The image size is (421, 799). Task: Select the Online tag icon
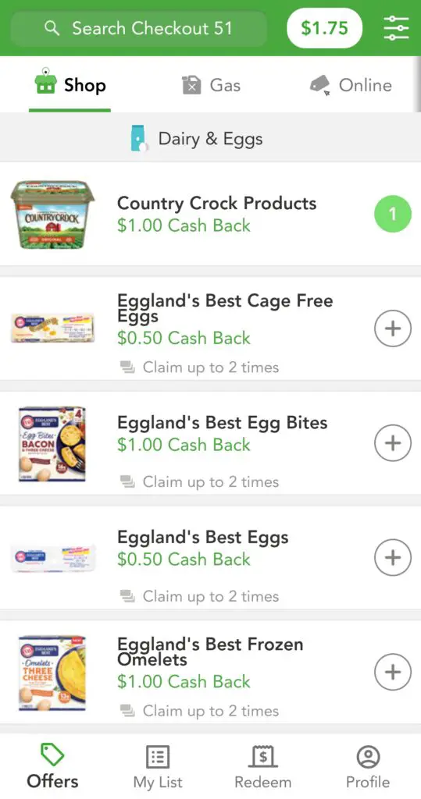tap(320, 85)
